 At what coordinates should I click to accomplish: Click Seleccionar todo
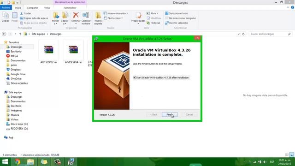(176, 13)
